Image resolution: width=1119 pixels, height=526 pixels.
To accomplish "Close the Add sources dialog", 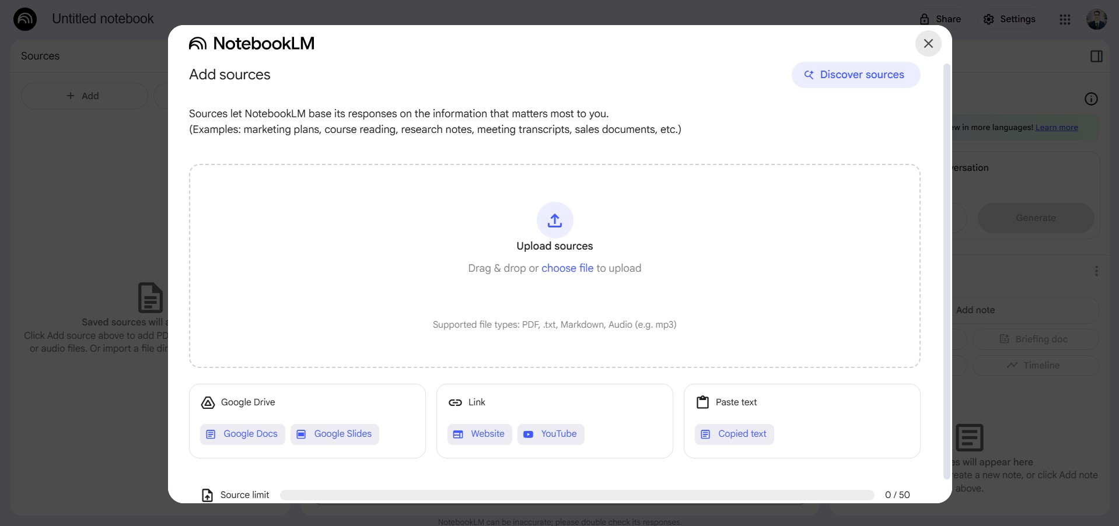I will [x=928, y=44].
